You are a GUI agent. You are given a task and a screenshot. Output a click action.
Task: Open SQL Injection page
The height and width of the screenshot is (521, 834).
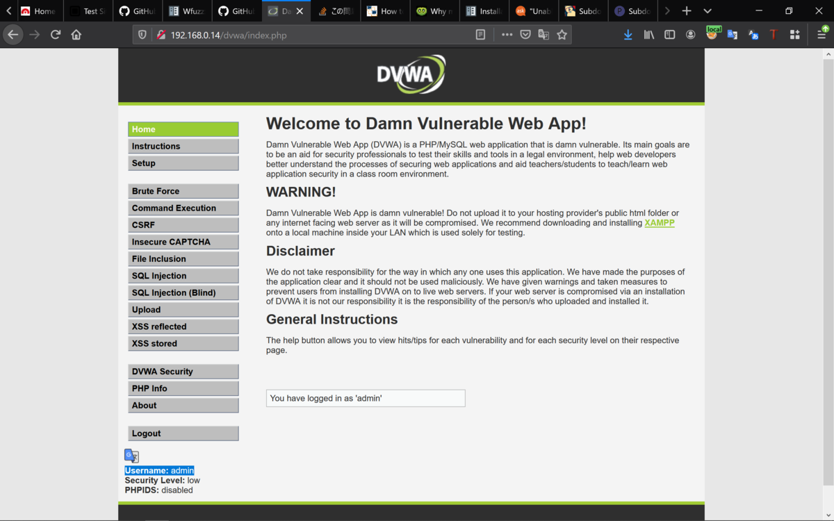click(183, 276)
